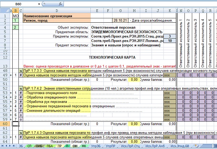Open the Исх.Эпид.БВ sheet tab
The width and height of the screenshot is (217, 149).
click(180, 146)
